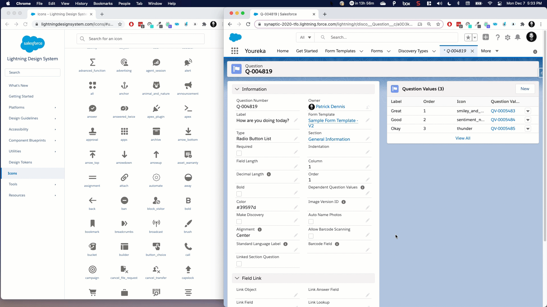The height and width of the screenshot is (307, 547).
Task: Click New in Question Values
Action: [x=525, y=89]
